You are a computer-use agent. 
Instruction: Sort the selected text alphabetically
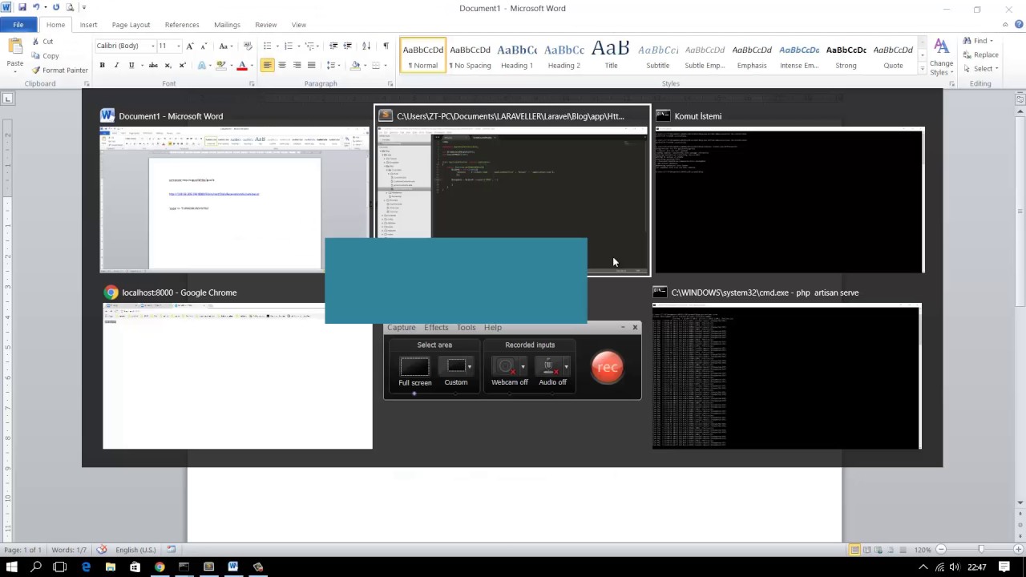(366, 46)
